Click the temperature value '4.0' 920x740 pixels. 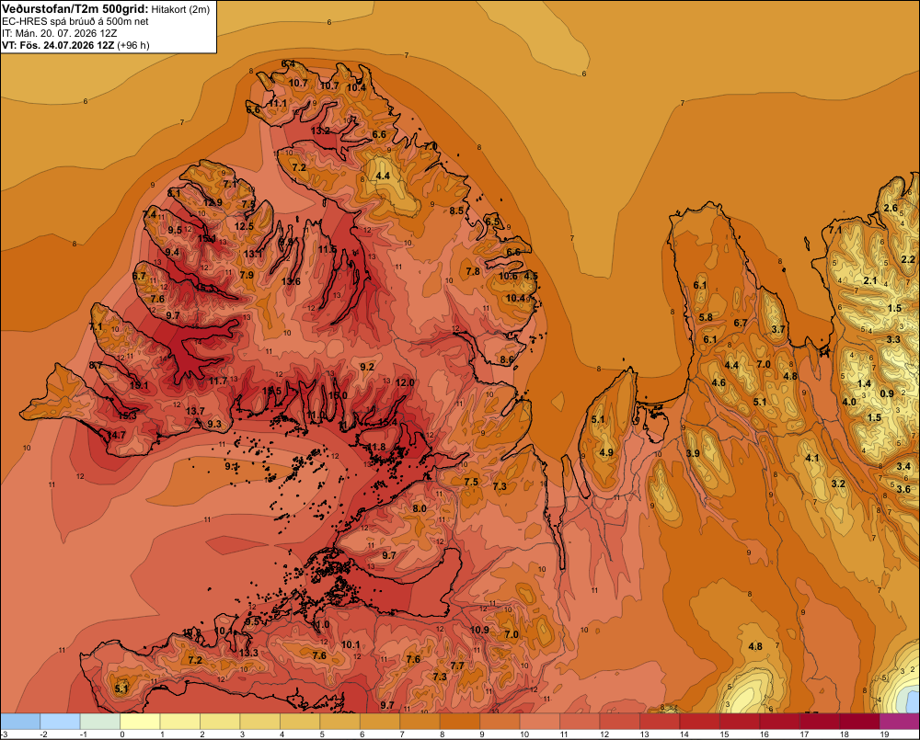tap(849, 403)
